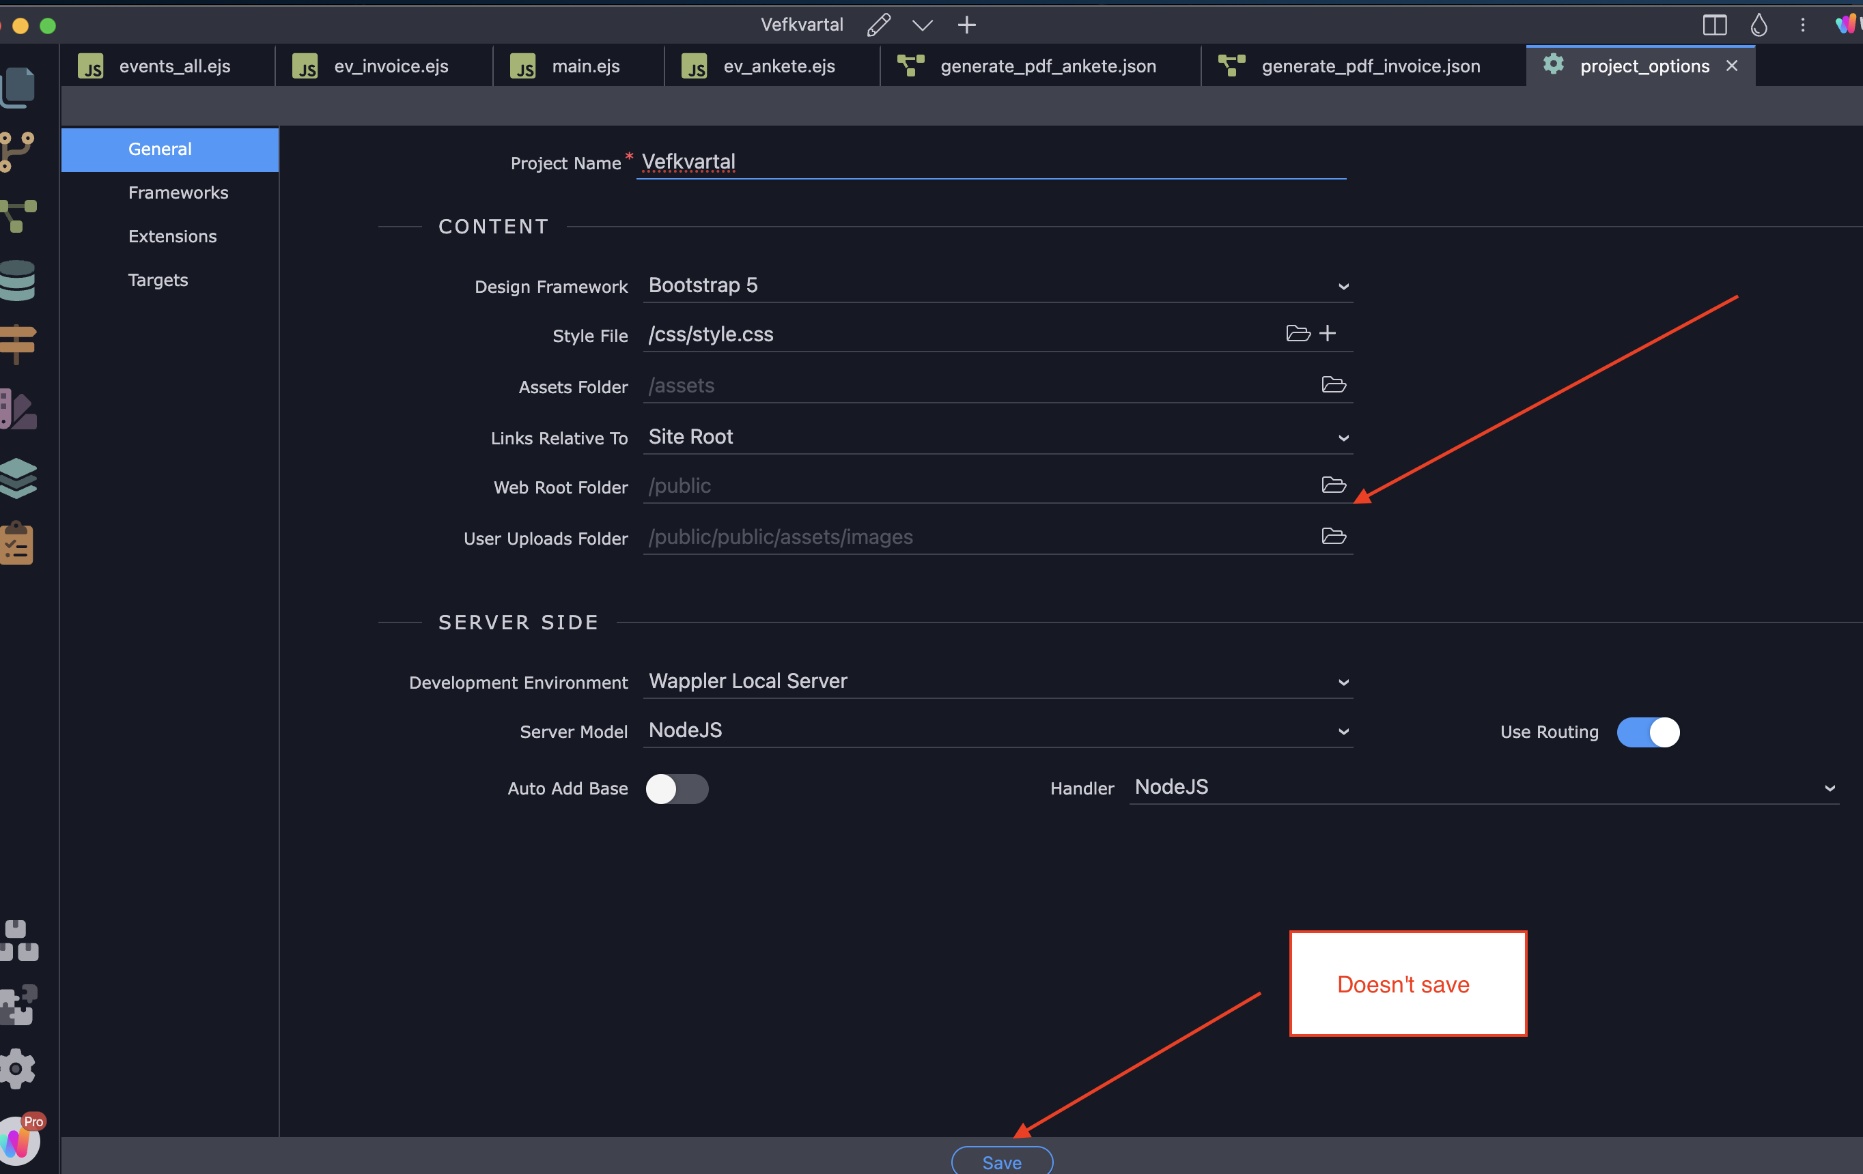Click the Save button
Image resolution: width=1863 pixels, height=1174 pixels.
point(1002,1161)
